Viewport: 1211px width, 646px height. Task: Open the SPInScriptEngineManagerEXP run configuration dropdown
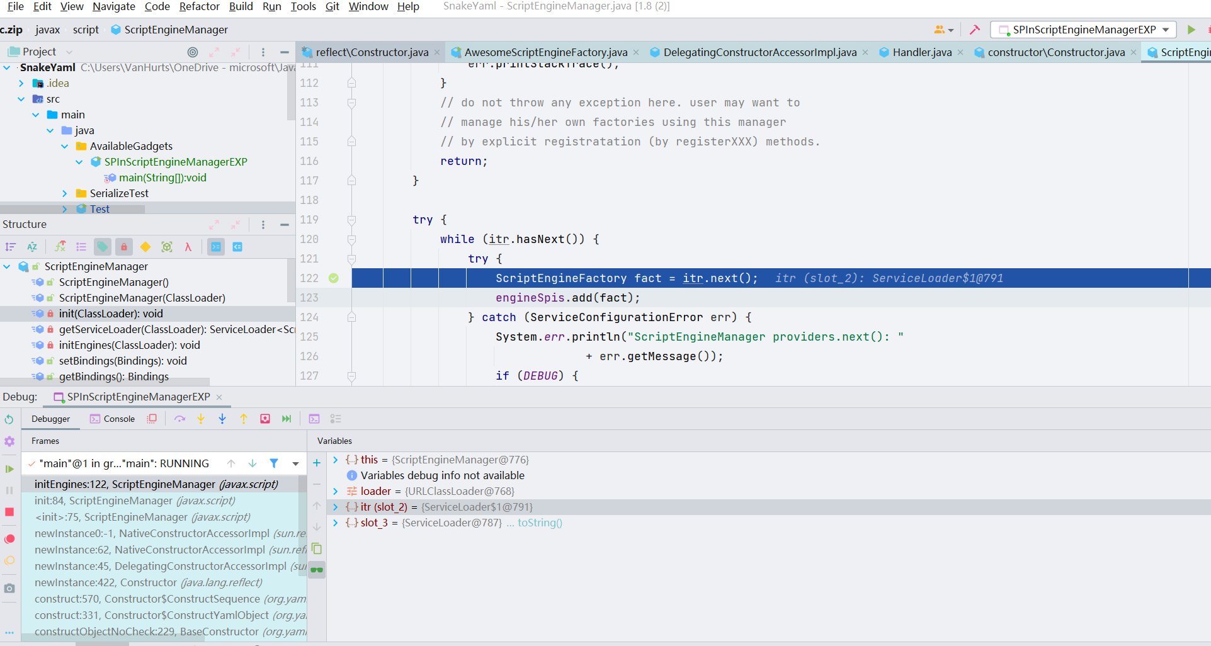point(1083,30)
